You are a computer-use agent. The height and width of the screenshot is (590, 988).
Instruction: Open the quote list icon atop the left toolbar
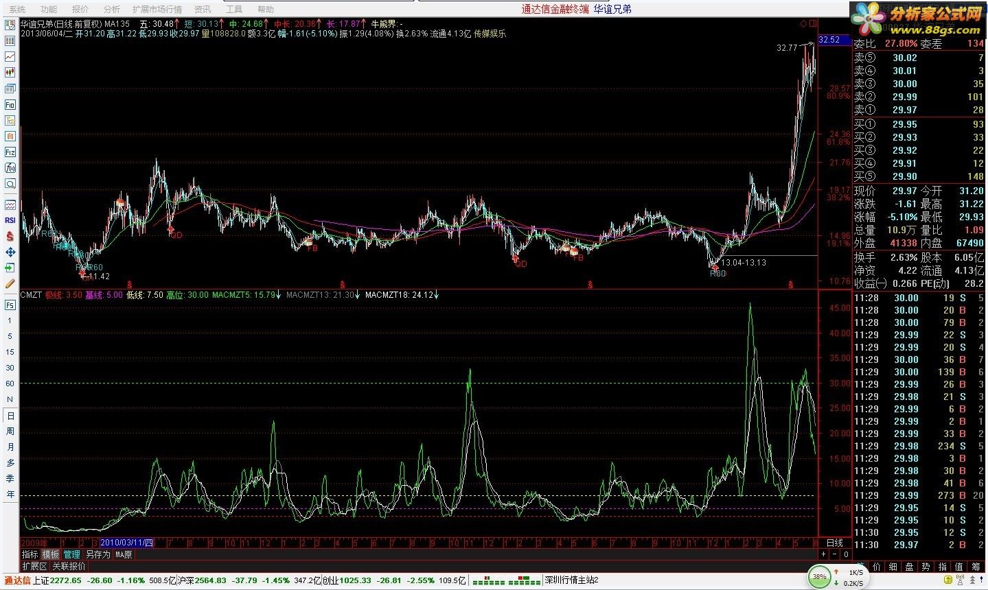(10, 25)
